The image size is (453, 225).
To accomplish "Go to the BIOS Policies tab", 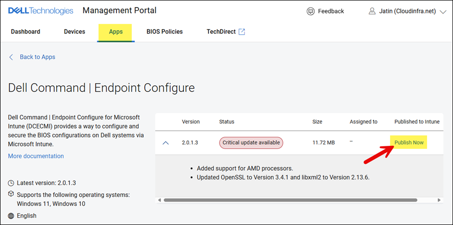I will click(165, 32).
